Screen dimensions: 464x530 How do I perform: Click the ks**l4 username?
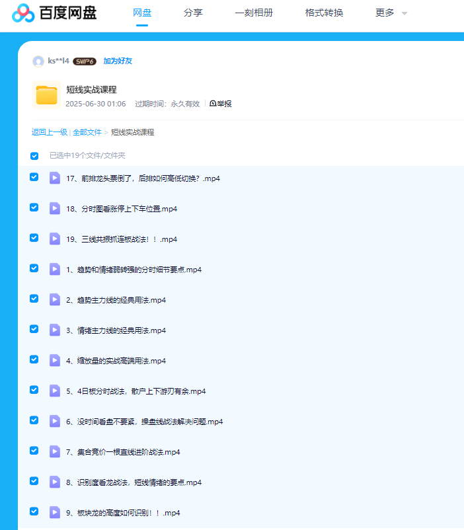point(59,61)
